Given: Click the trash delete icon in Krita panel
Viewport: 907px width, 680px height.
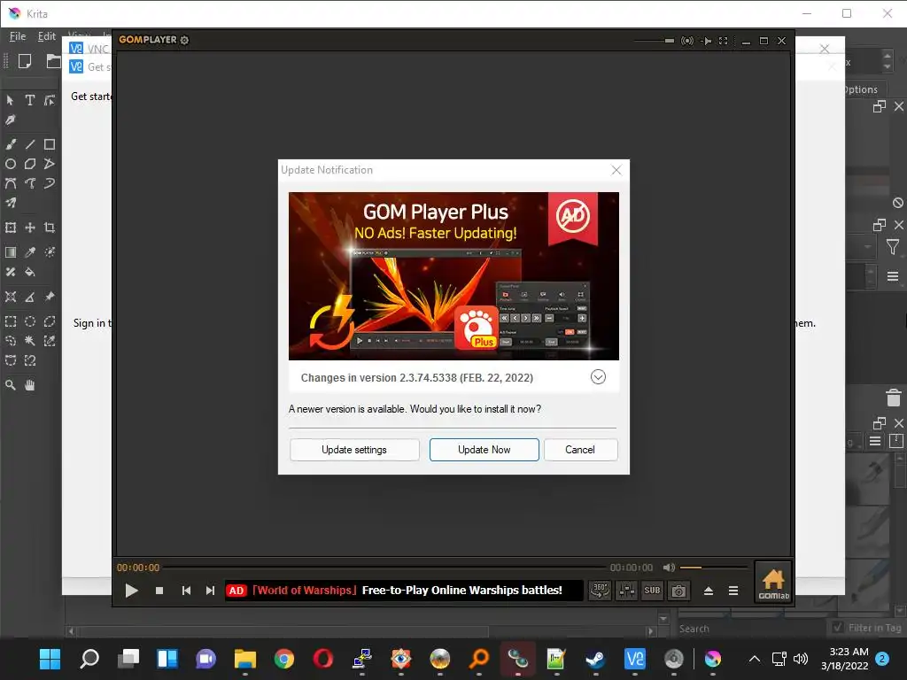Looking at the screenshot, I should 893,398.
